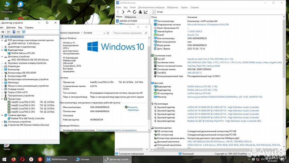Switch to the Избранное tab in AIDA64
The height and width of the screenshot is (163, 289).
click(130, 17)
